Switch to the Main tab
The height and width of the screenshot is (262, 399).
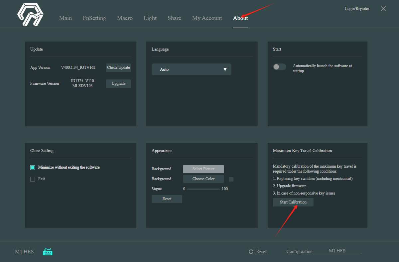click(x=65, y=18)
